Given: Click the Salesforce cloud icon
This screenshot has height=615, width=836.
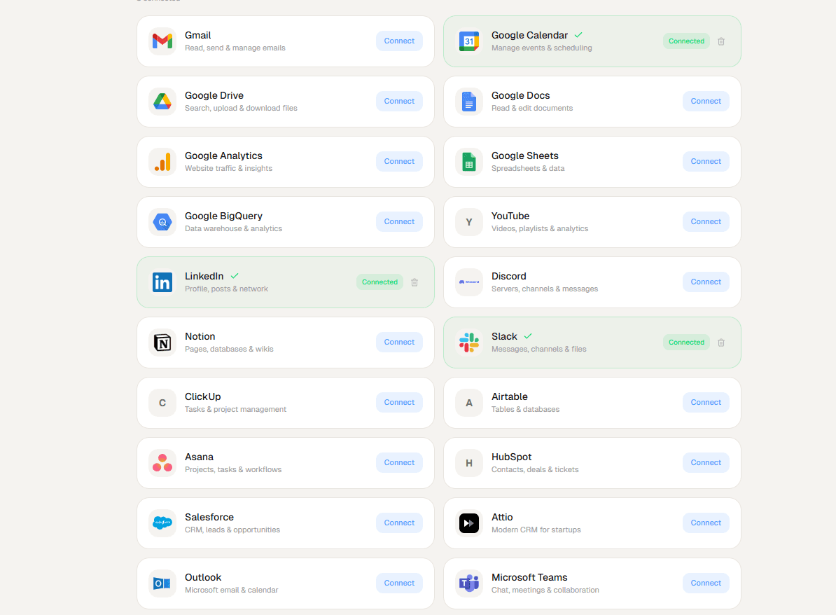Looking at the screenshot, I should click(x=162, y=523).
